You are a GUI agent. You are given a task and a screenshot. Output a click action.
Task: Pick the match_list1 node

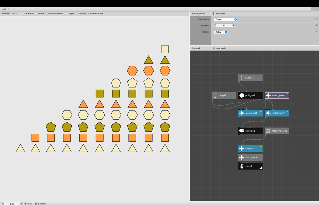click(x=250, y=113)
